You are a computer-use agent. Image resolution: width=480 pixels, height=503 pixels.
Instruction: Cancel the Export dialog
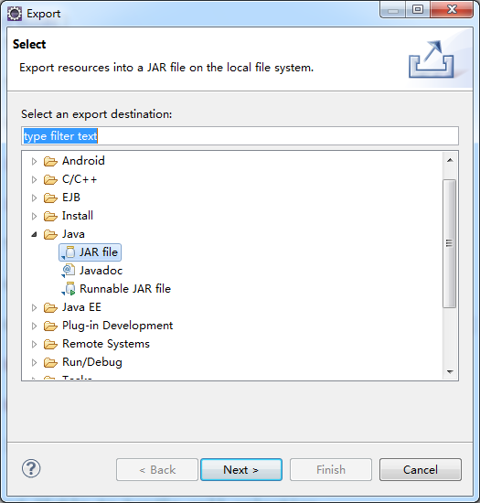pyautogui.click(x=421, y=470)
